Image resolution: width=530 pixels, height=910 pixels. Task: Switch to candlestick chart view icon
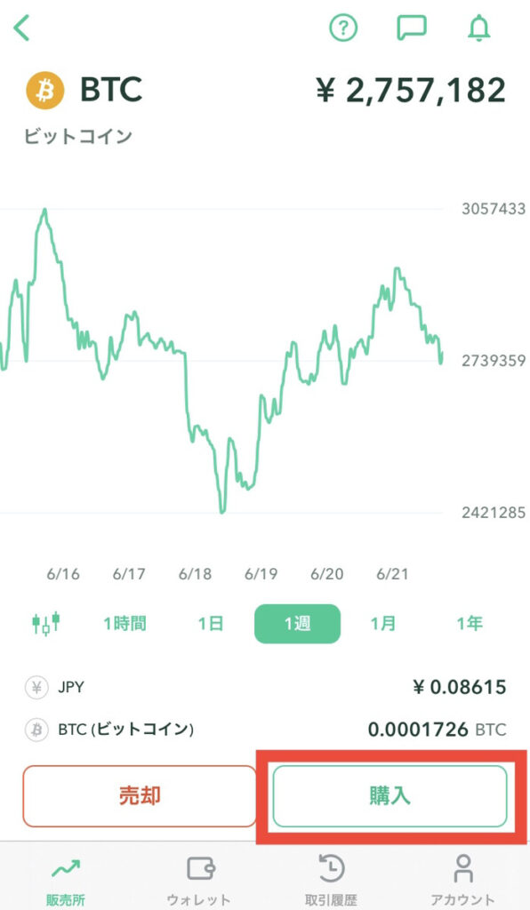46,623
